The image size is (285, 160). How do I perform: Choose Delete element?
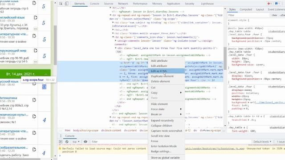[166, 81]
